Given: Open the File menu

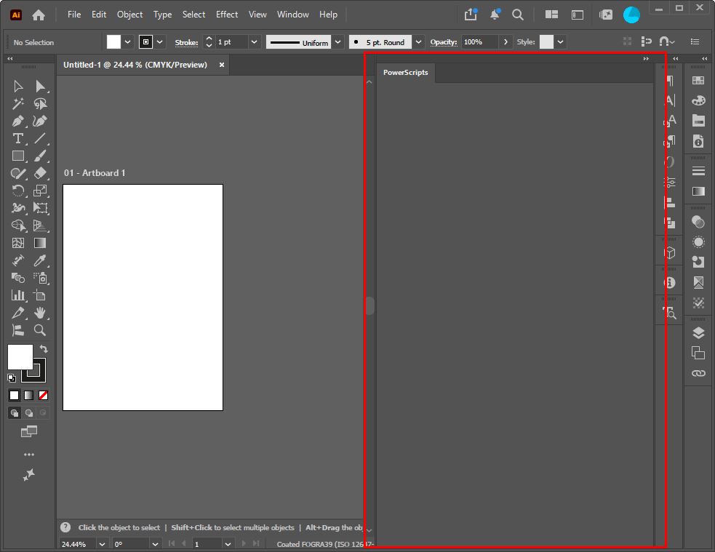Looking at the screenshot, I should pos(74,15).
